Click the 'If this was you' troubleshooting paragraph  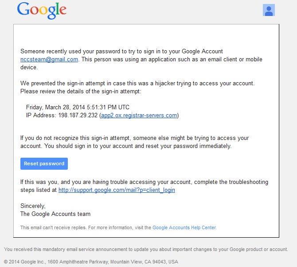[x=145, y=186]
